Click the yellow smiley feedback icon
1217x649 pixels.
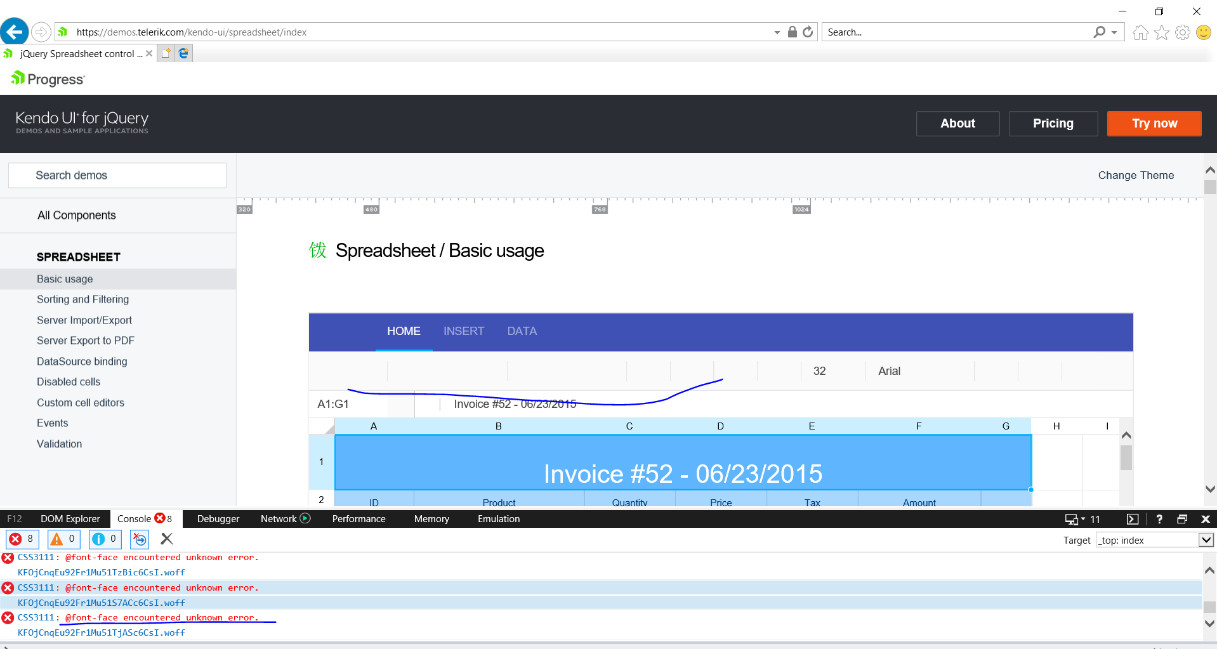coord(1204,32)
